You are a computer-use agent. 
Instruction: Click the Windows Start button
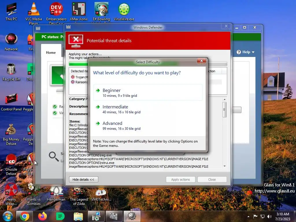pos(8,216)
